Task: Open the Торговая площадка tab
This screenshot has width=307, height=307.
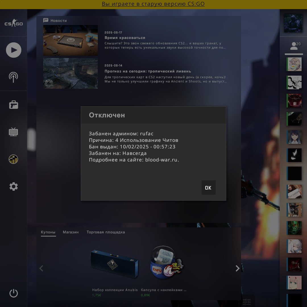Action: [106, 232]
